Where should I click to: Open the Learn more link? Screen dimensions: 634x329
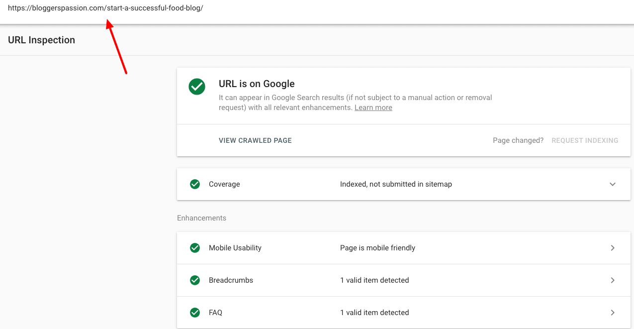coord(373,108)
